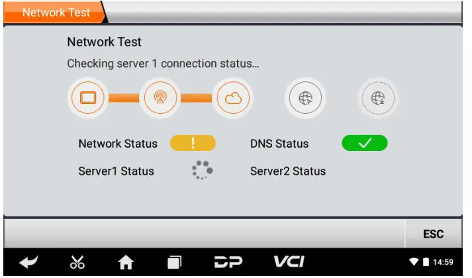Screen dimensions: 472x278
Task: Tap the wireless antenna step icon
Action: (160, 98)
